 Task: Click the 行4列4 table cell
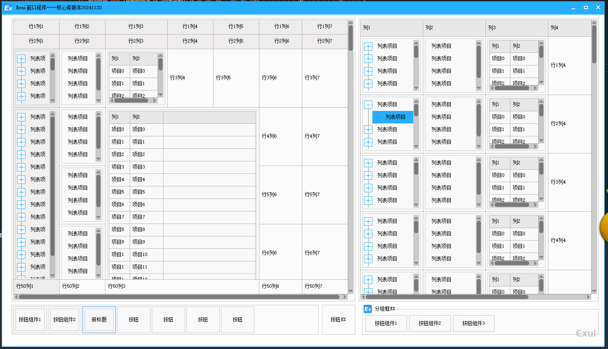570,241
